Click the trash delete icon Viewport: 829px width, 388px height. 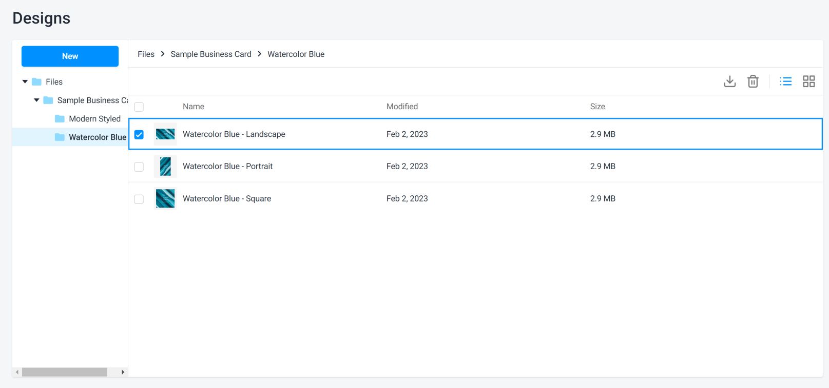[x=753, y=81]
